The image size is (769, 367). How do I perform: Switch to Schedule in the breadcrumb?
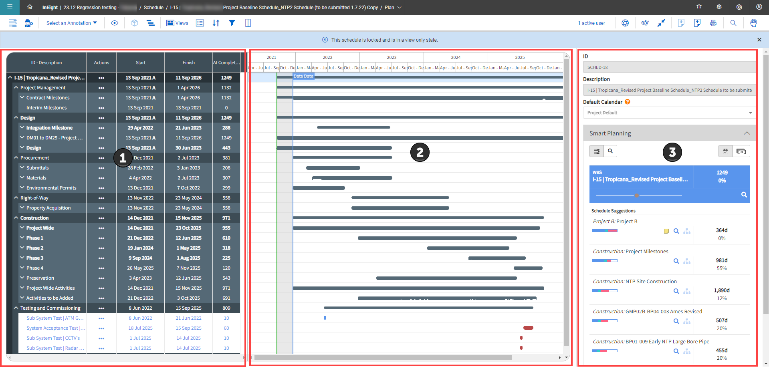pos(153,7)
